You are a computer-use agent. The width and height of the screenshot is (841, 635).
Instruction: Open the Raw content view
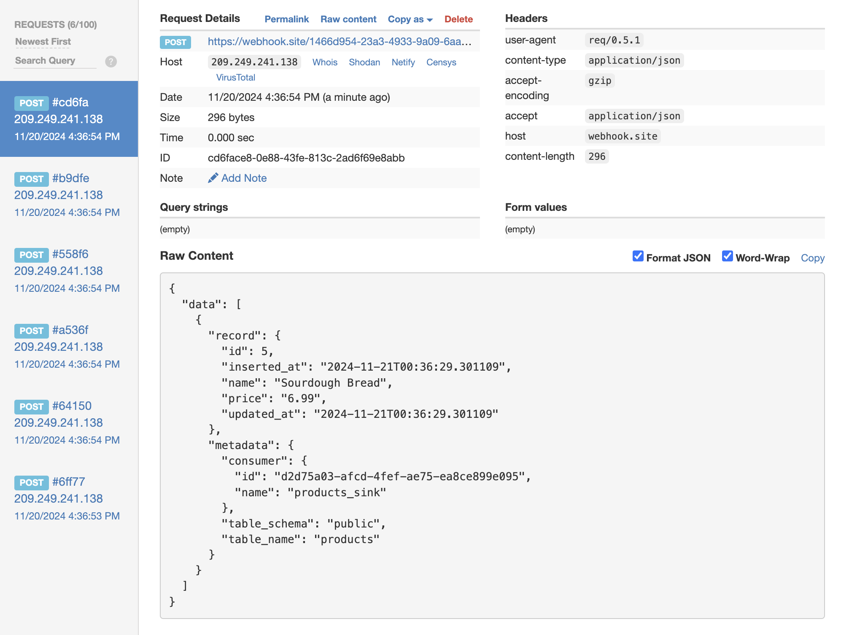tap(348, 19)
